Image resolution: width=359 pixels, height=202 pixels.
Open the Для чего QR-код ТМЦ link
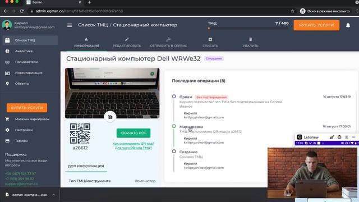click(x=134, y=148)
